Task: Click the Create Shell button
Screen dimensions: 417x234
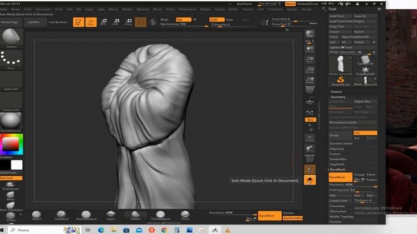Action: [x=340, y=201]
